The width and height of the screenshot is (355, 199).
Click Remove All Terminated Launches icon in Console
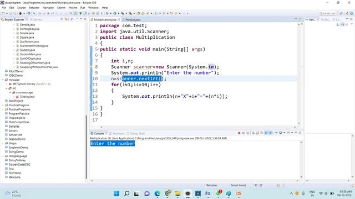point(248,133)
